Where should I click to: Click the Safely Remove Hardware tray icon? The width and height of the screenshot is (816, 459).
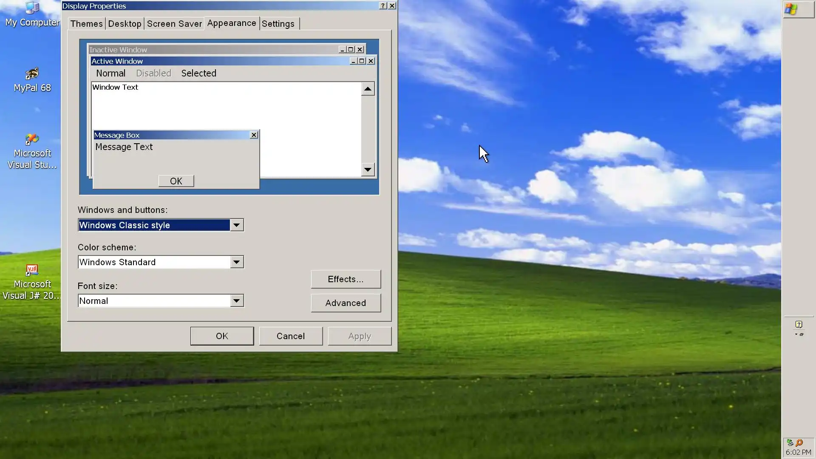click(x=790, y=443)
